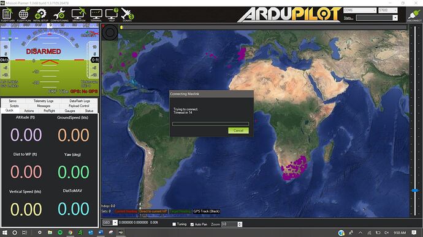423x237 pixels.
Task: Click the Disconnect plug icon
Action: pos(414,15)
